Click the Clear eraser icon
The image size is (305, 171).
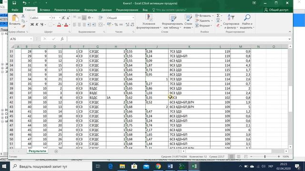[218, 26]
